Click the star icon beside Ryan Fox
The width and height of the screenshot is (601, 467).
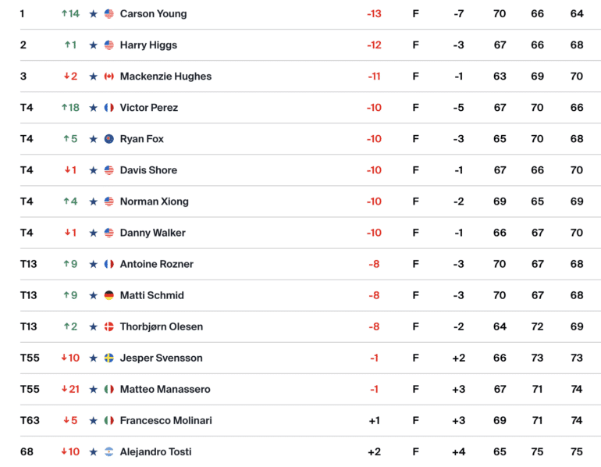coord(93,139)
